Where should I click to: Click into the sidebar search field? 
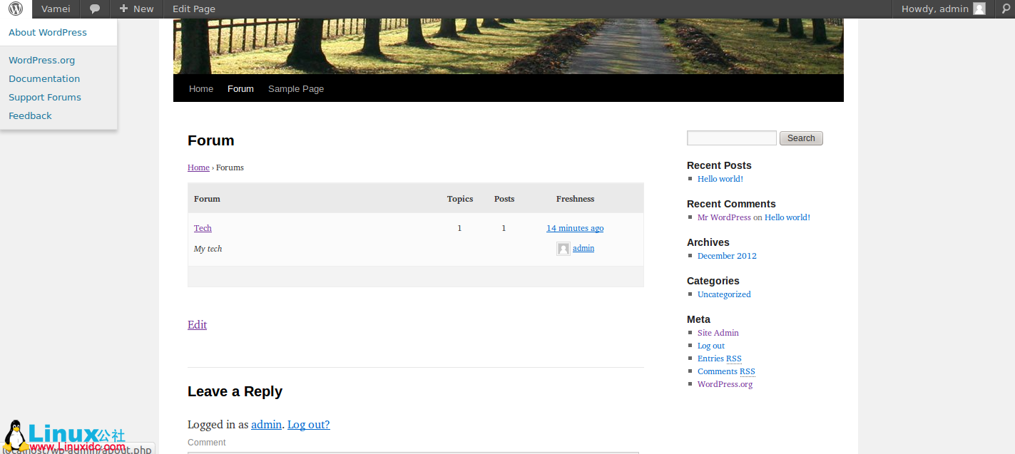(x=731, y=138)
